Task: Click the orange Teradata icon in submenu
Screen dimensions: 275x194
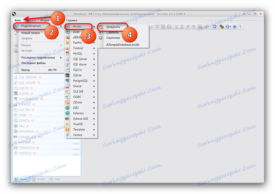Action: point(67,130)
